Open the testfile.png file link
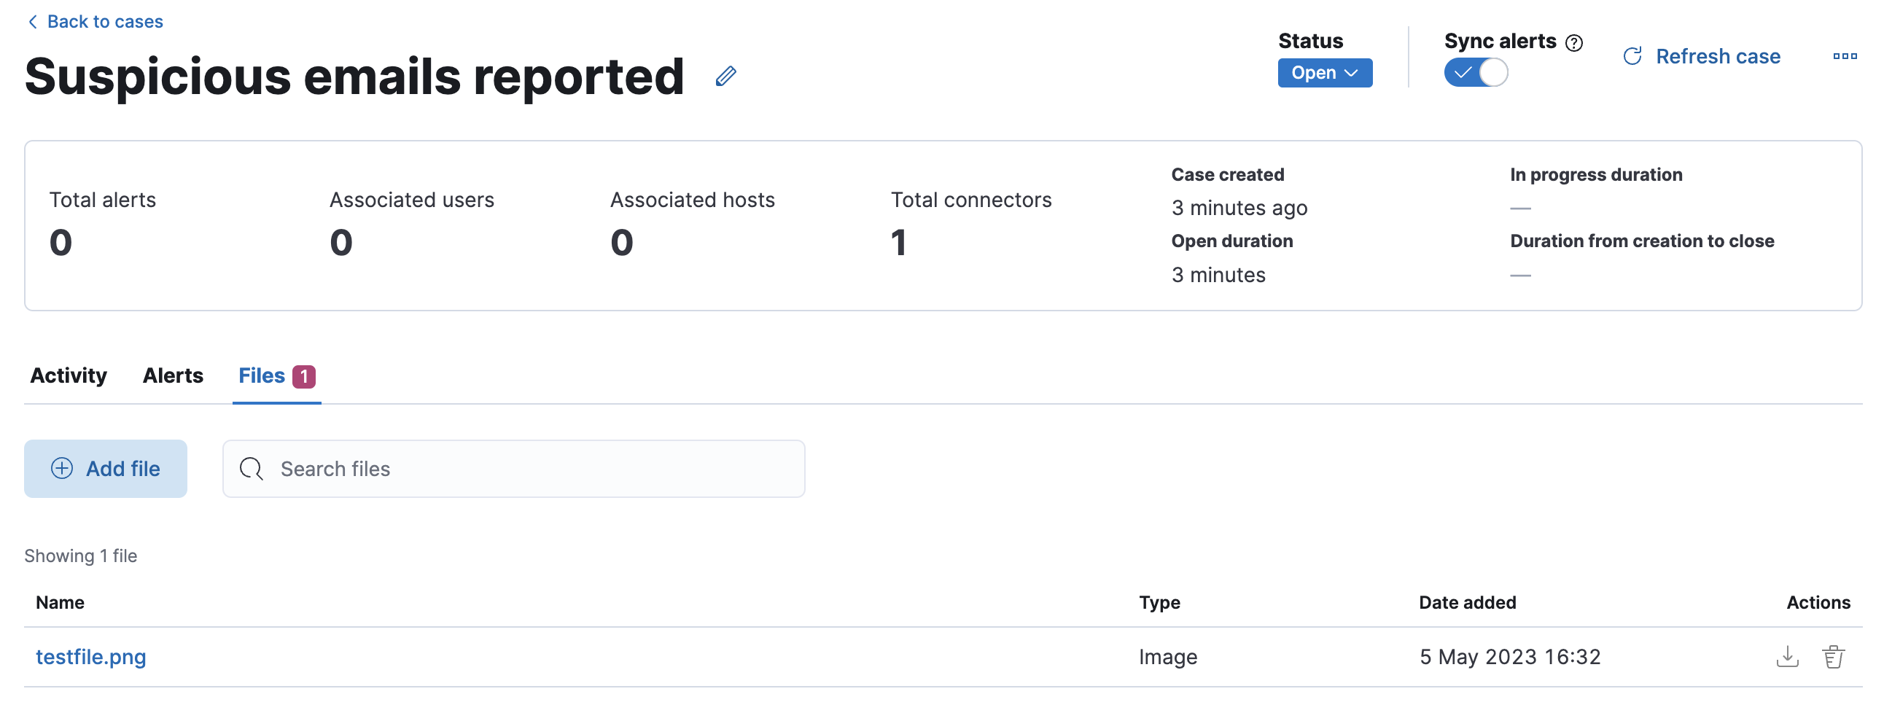 pos(90,657)
